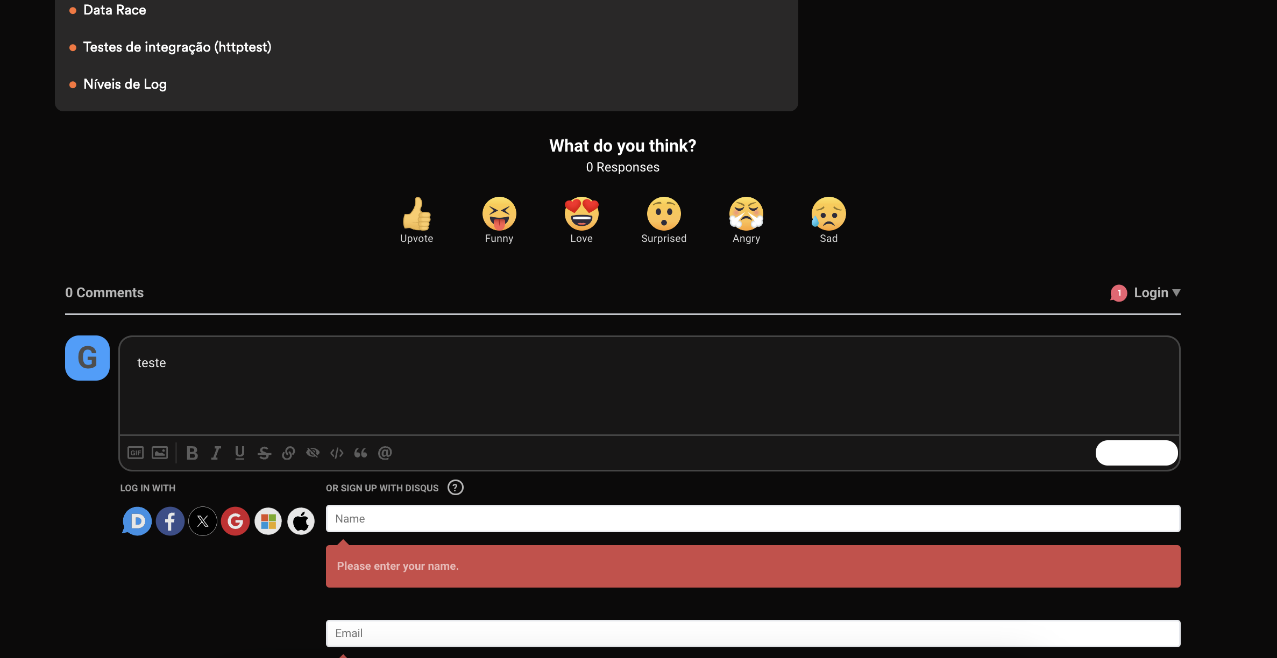Choose the Love reaction emoji

(x=581, y=214)
